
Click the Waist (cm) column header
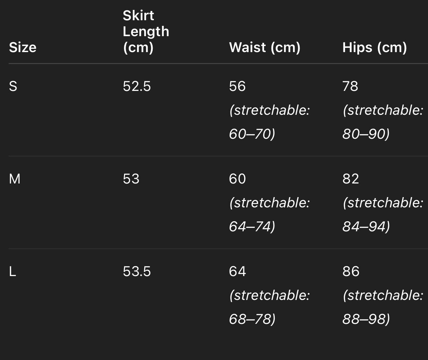point(264,47)
